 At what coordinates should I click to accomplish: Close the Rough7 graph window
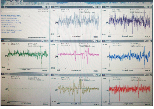48,75
